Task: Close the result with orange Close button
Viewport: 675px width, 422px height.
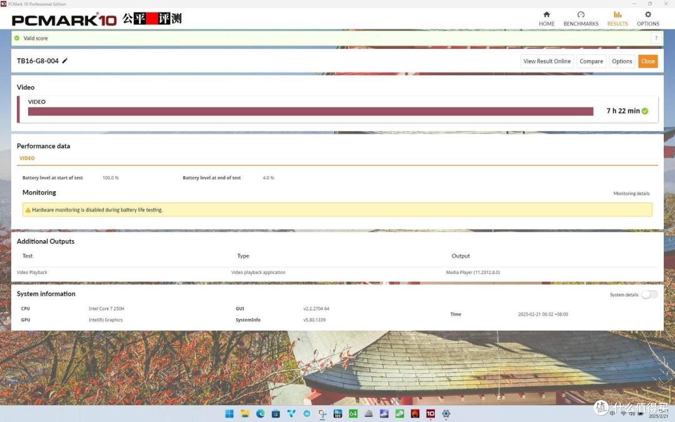Action: 648,61
